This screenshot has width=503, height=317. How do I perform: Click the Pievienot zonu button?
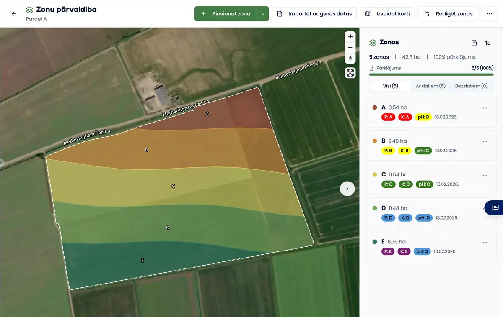(226, 14)
